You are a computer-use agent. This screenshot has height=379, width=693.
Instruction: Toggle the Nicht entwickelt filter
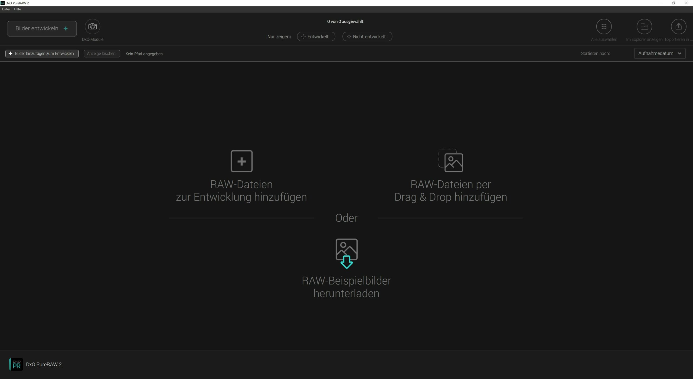(367, 37)
